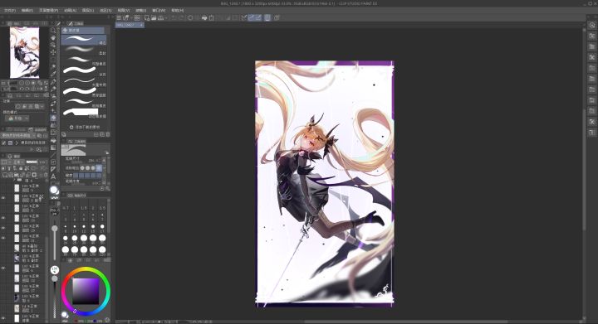The image size is (598, 324).
Task: Click the add sub tool button below brush list
Action: pos(85,127)
